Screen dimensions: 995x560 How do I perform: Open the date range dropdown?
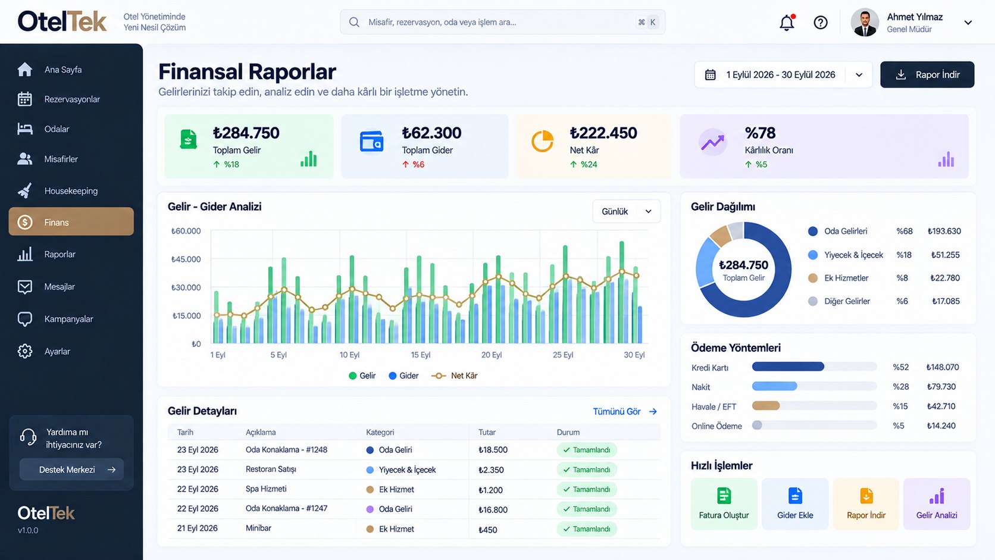pos(783,74)
